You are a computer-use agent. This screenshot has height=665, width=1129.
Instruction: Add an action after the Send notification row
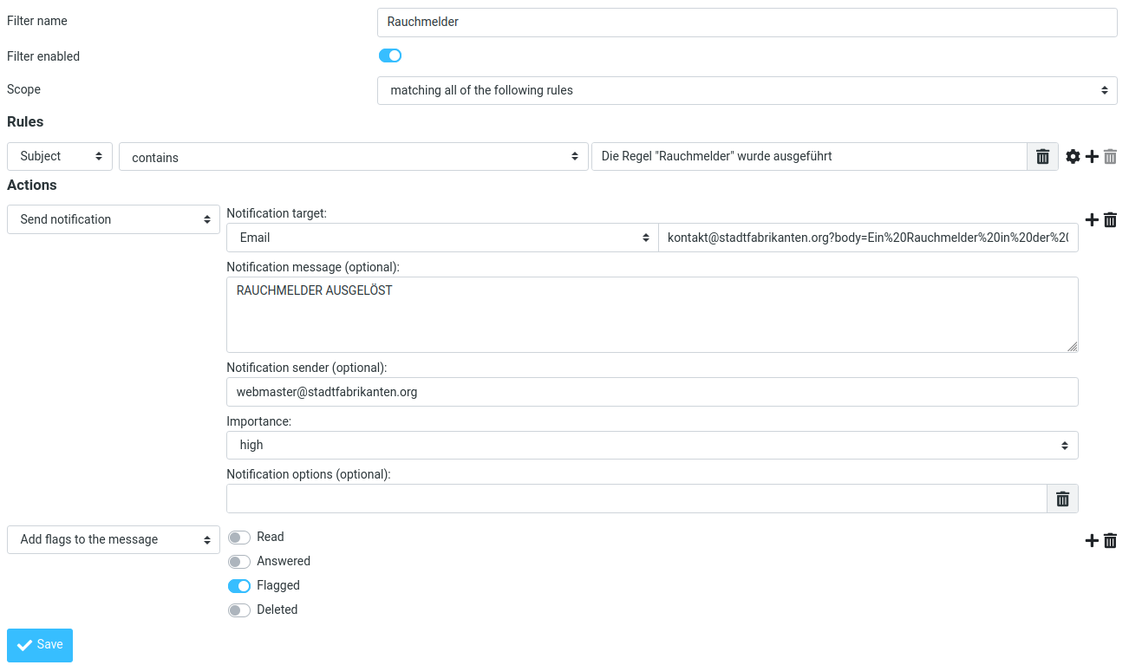pyautogui.click(x=1092, y=220)
